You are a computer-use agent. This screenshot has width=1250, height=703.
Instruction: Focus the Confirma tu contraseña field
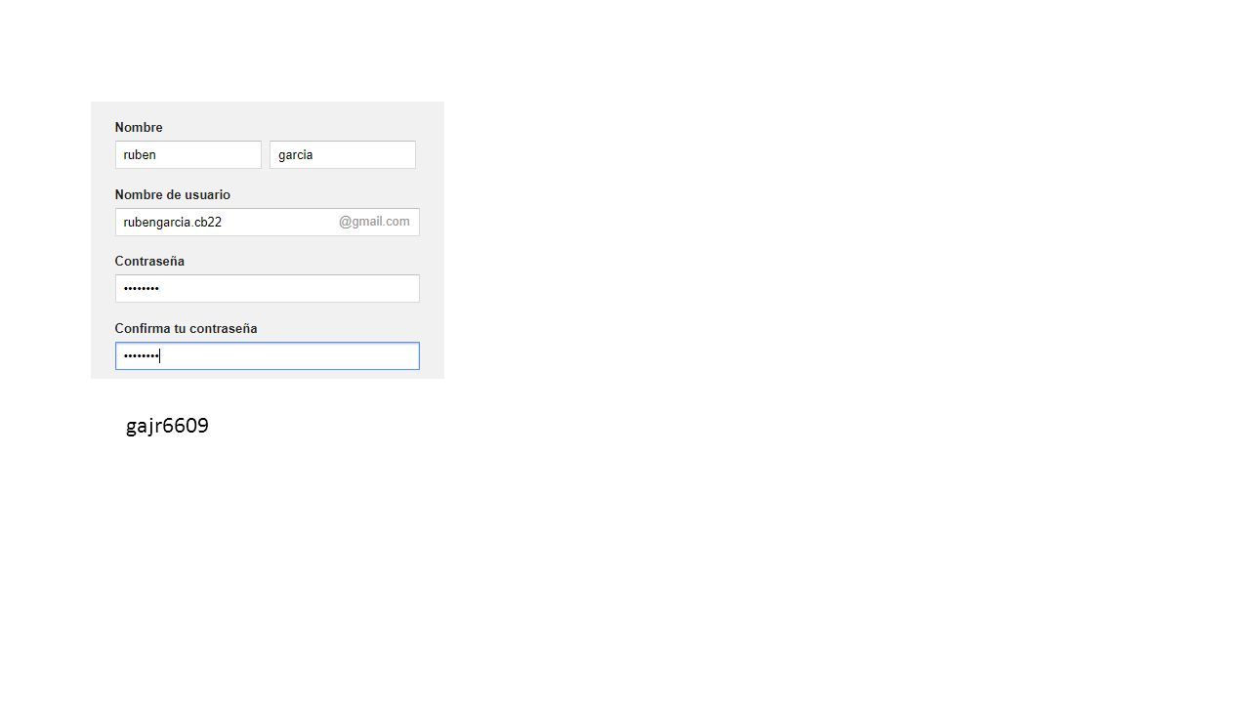pos(267,355)
